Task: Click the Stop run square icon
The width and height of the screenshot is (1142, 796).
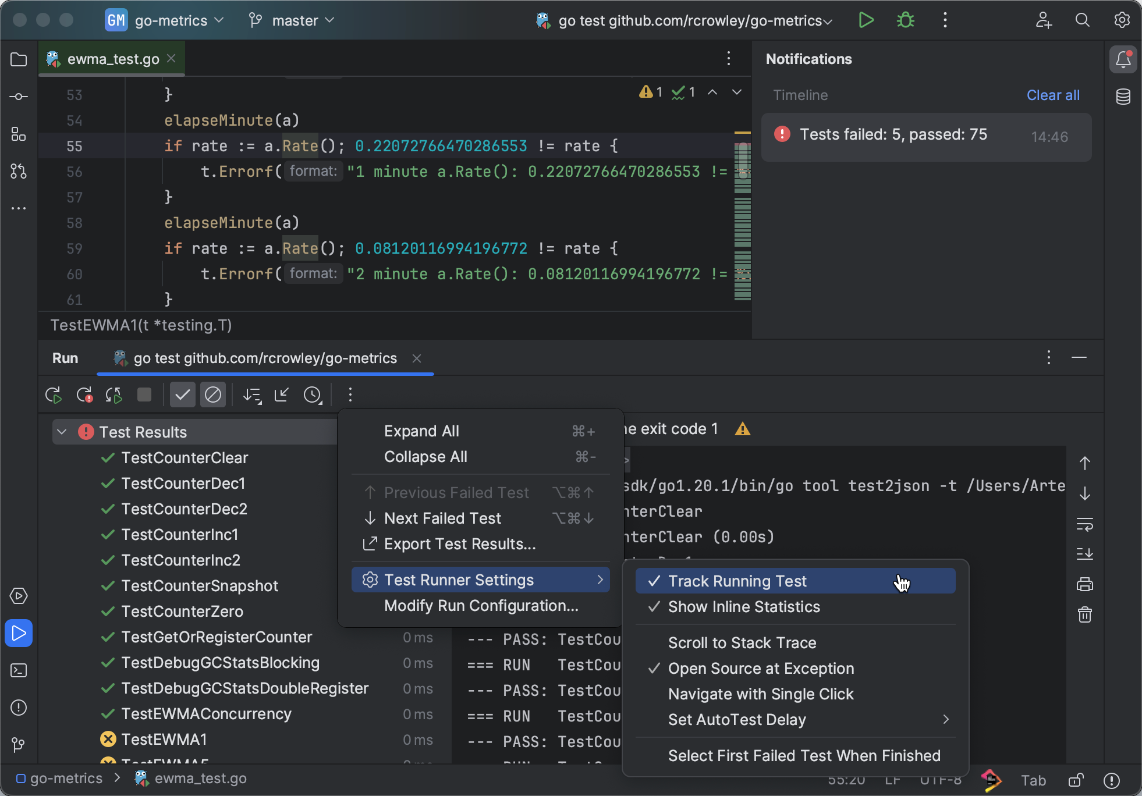Action: (144, 395)
